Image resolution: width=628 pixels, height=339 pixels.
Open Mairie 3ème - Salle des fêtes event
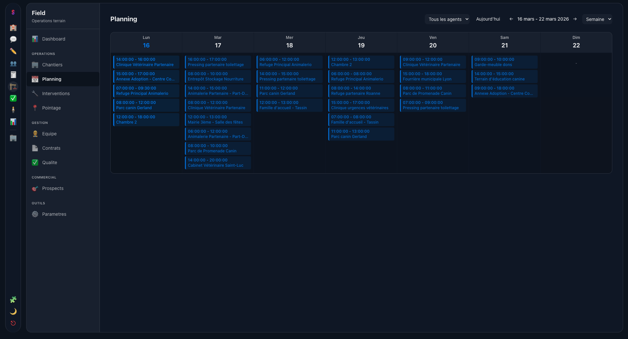[218, 120]
